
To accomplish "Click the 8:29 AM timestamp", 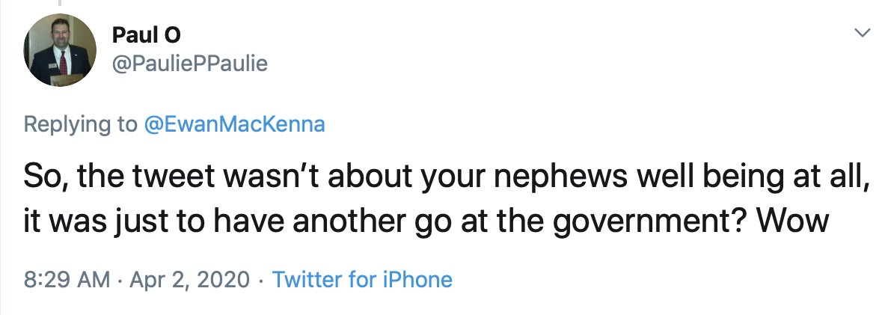I will [x=65, y=280].
